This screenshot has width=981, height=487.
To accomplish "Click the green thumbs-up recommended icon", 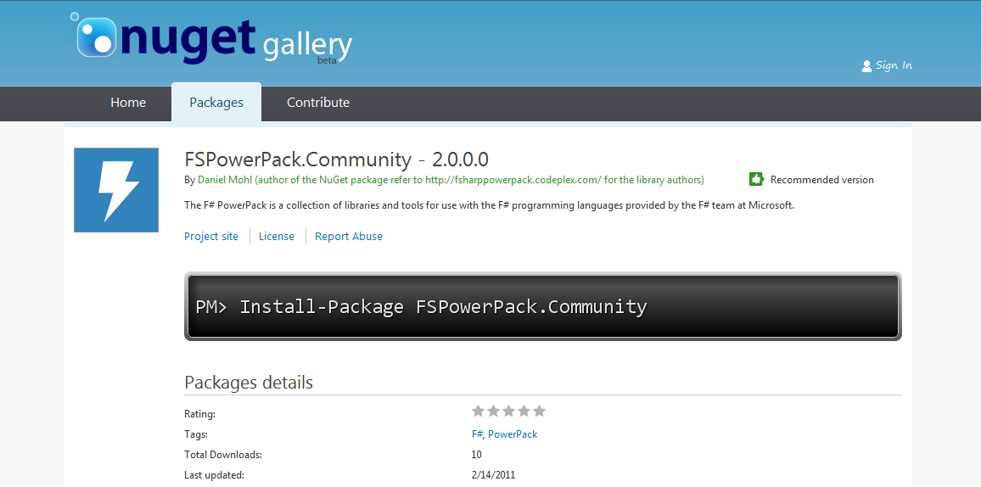I will pyautogui.click(x=756, y=179).
